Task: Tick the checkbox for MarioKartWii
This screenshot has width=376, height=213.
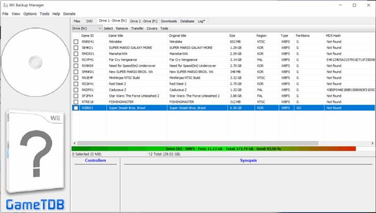Action: (76, 54)
